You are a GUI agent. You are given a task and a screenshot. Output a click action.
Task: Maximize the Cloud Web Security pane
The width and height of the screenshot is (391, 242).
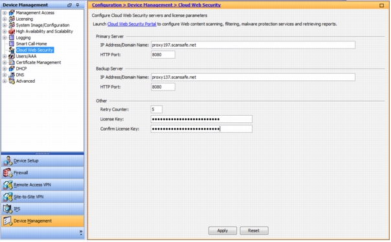(381, 5)
